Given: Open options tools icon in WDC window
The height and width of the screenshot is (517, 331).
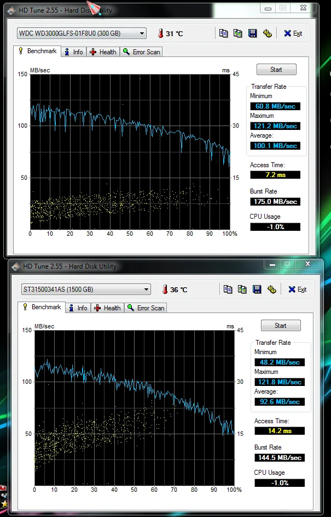Looking at the screenshot, I should 267,33.
